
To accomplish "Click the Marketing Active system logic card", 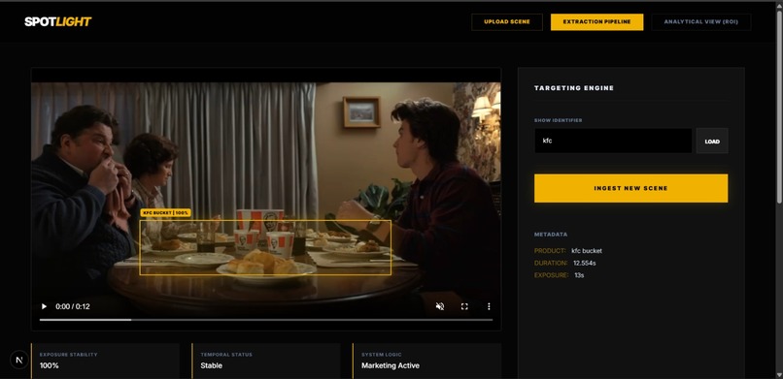I will click(x=426, y=362).
